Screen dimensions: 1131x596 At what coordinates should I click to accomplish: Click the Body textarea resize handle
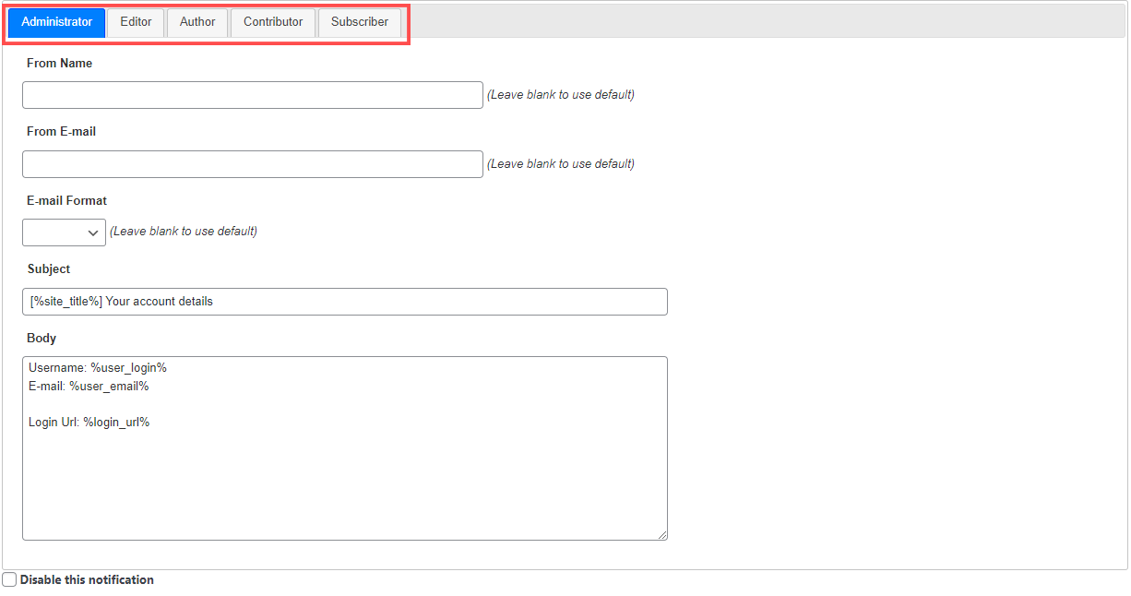pyautogui.click(x=661, y=534)
